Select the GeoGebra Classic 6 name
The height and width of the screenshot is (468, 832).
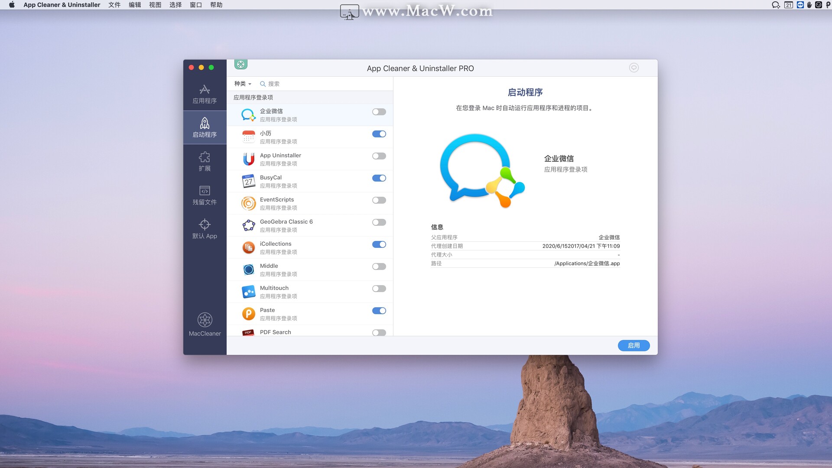click(x=286, y=221)
